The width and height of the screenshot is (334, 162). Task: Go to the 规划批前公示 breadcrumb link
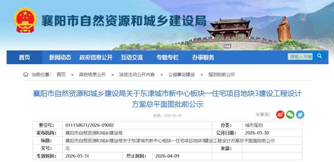[x=221, y=75]
